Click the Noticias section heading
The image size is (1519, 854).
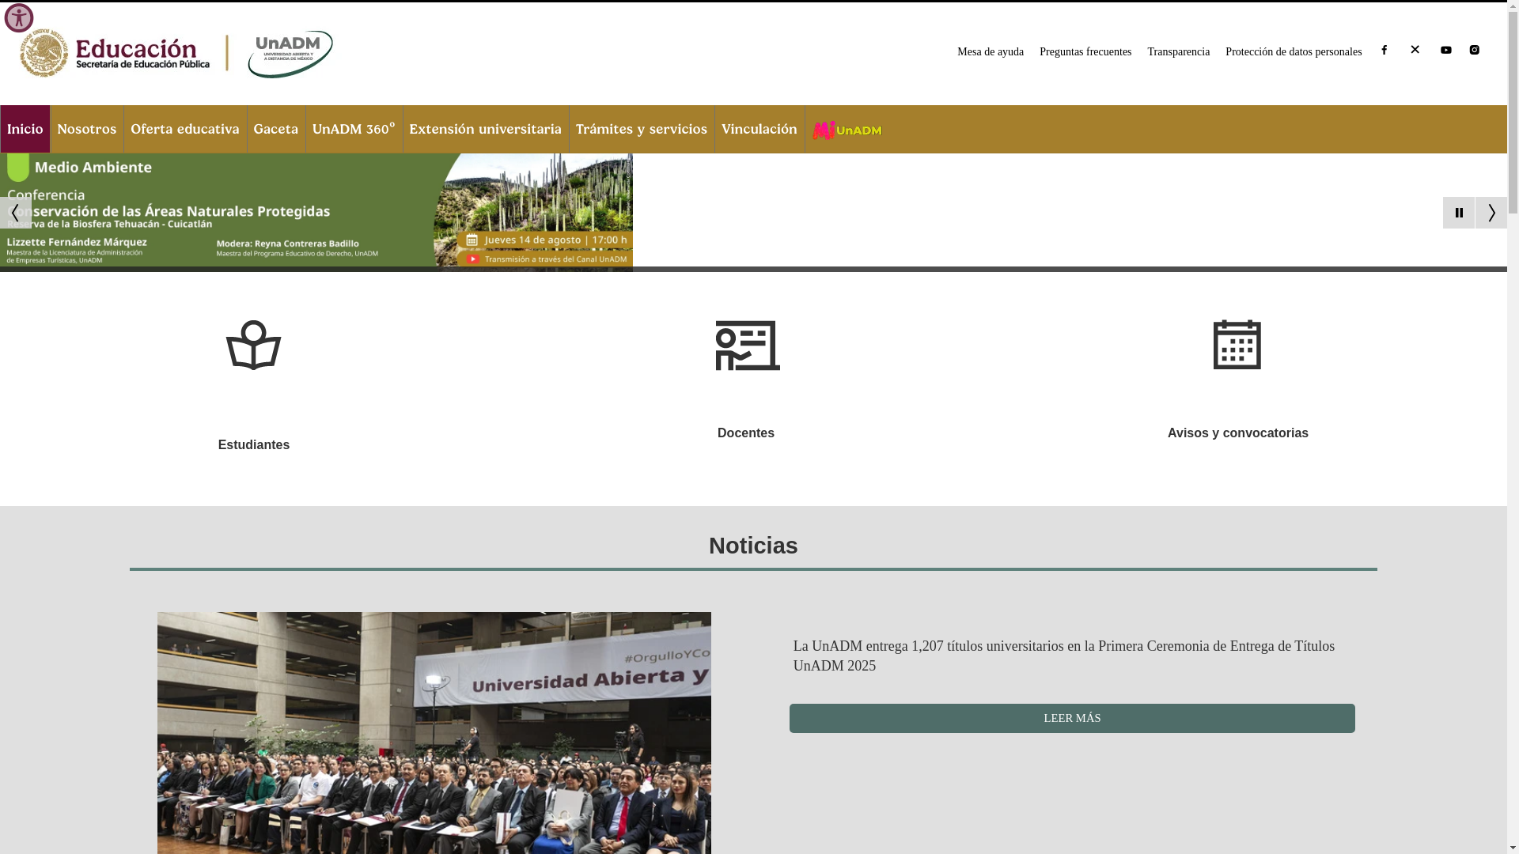pyautogui.click(x=753, y=546)
